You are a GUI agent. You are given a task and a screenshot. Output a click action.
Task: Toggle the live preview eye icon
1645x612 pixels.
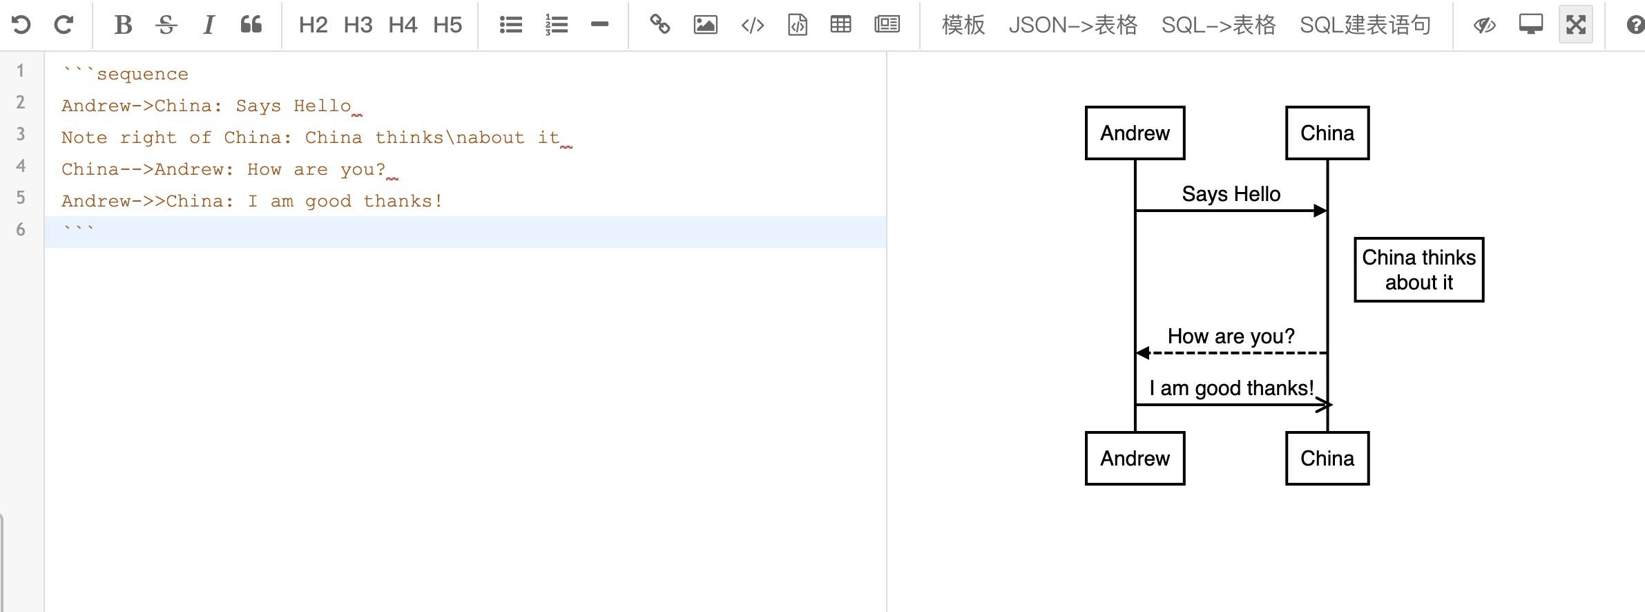pyautogui.click(x=1484, y=26)
